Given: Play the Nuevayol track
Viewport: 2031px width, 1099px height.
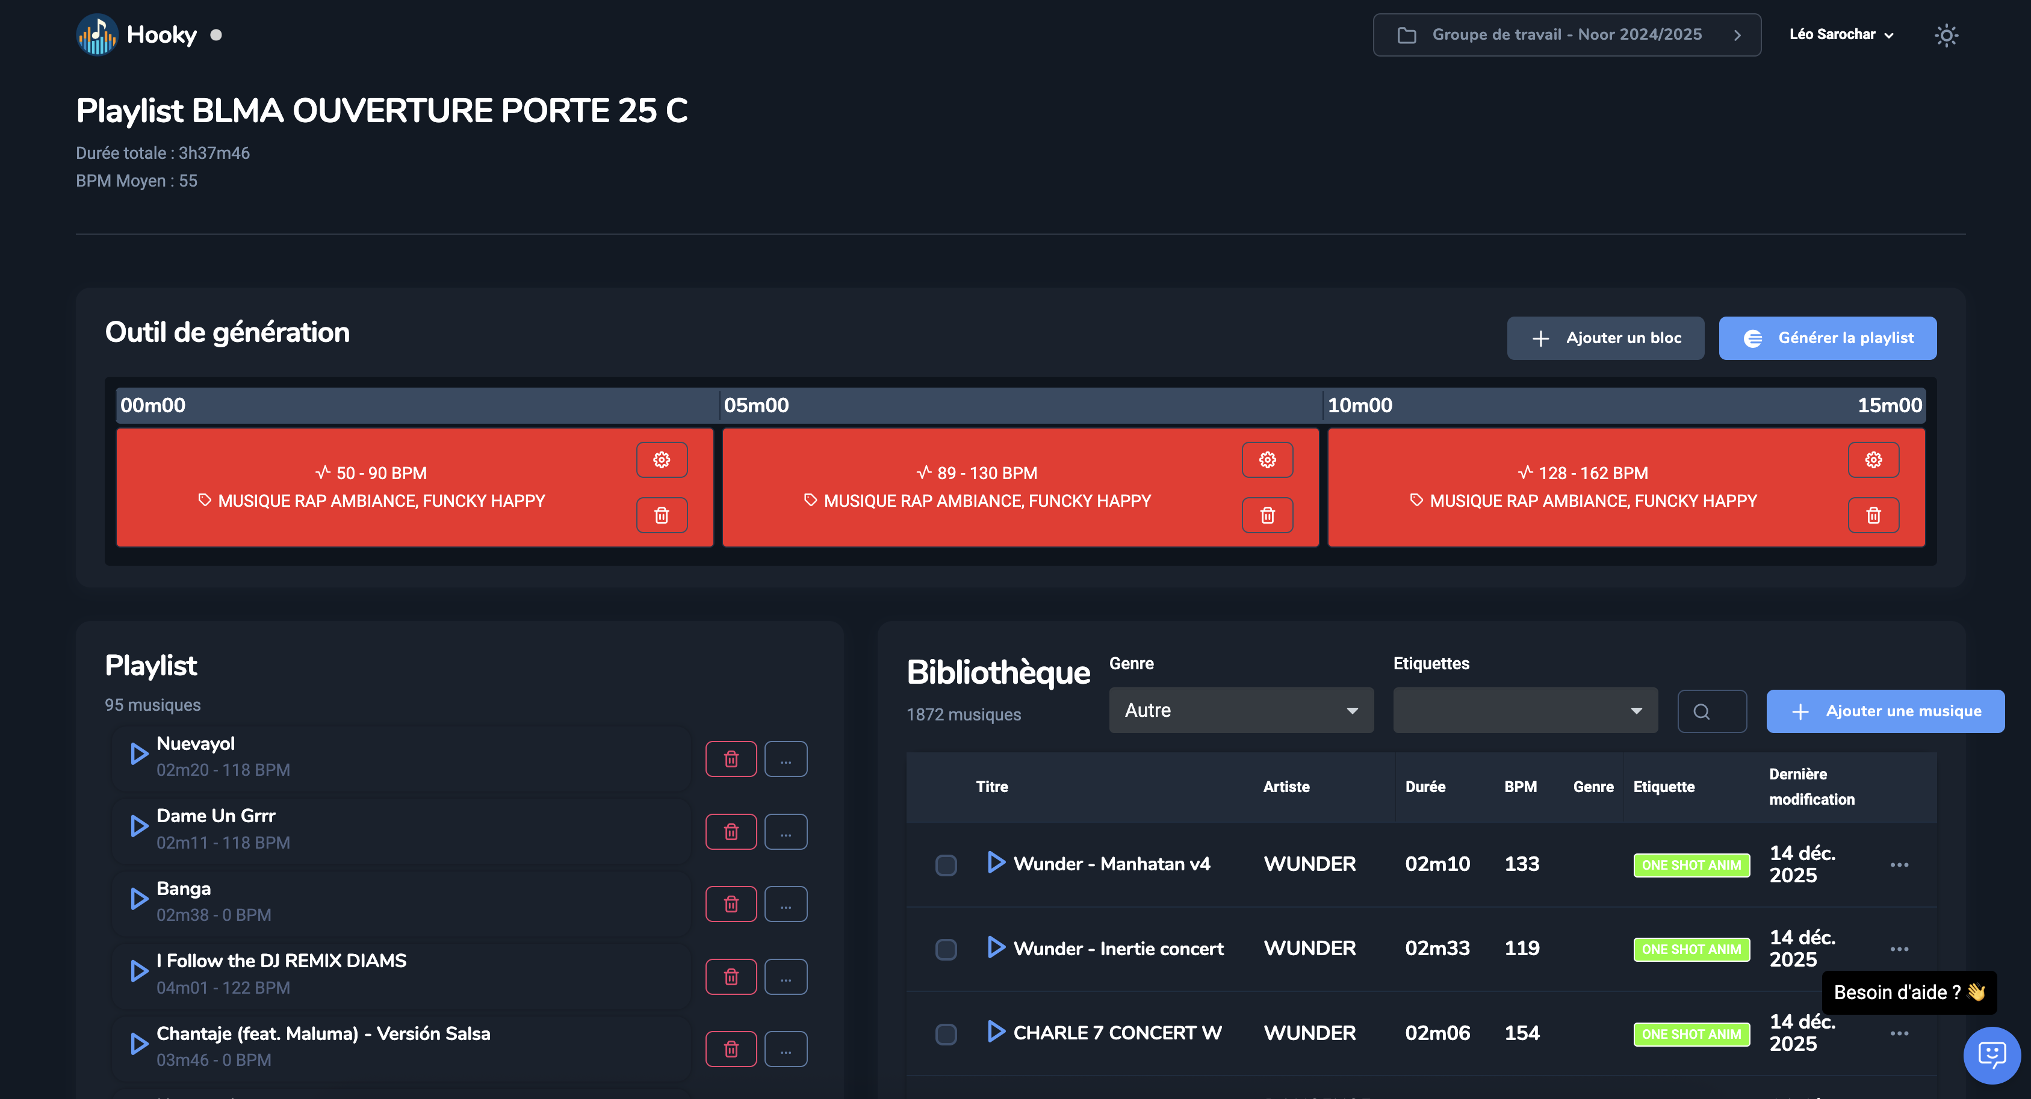Looking at the screenshot, I should [x=139, y=755].
